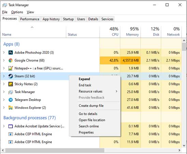Select Go to details

(95, 114)
